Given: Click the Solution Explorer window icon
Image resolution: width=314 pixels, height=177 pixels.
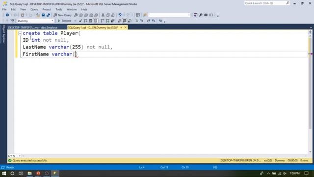Looking at the screenshot, I should [x=195, y=15].
